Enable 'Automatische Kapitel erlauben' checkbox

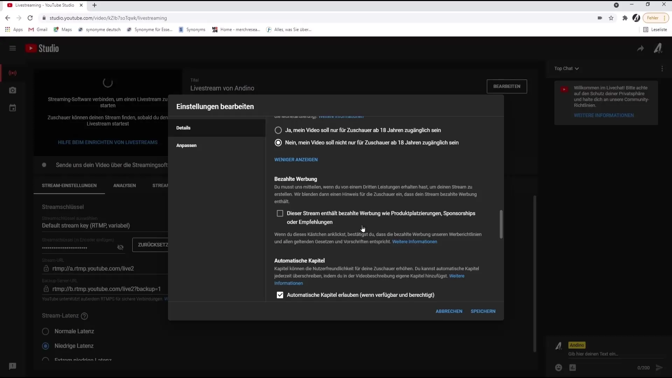tap(281, 295)
